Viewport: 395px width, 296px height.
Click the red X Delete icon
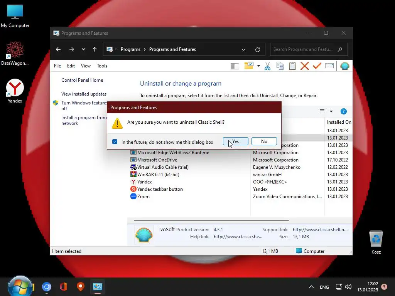coord(305,66)
